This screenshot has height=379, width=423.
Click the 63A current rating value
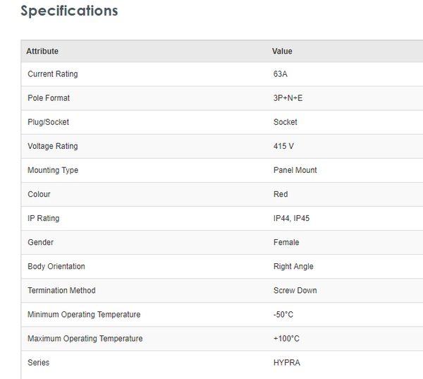click(x=281, y=74)
